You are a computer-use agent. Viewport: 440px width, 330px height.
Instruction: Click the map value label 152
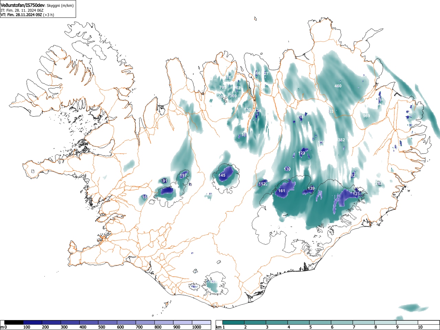[262, 184]
